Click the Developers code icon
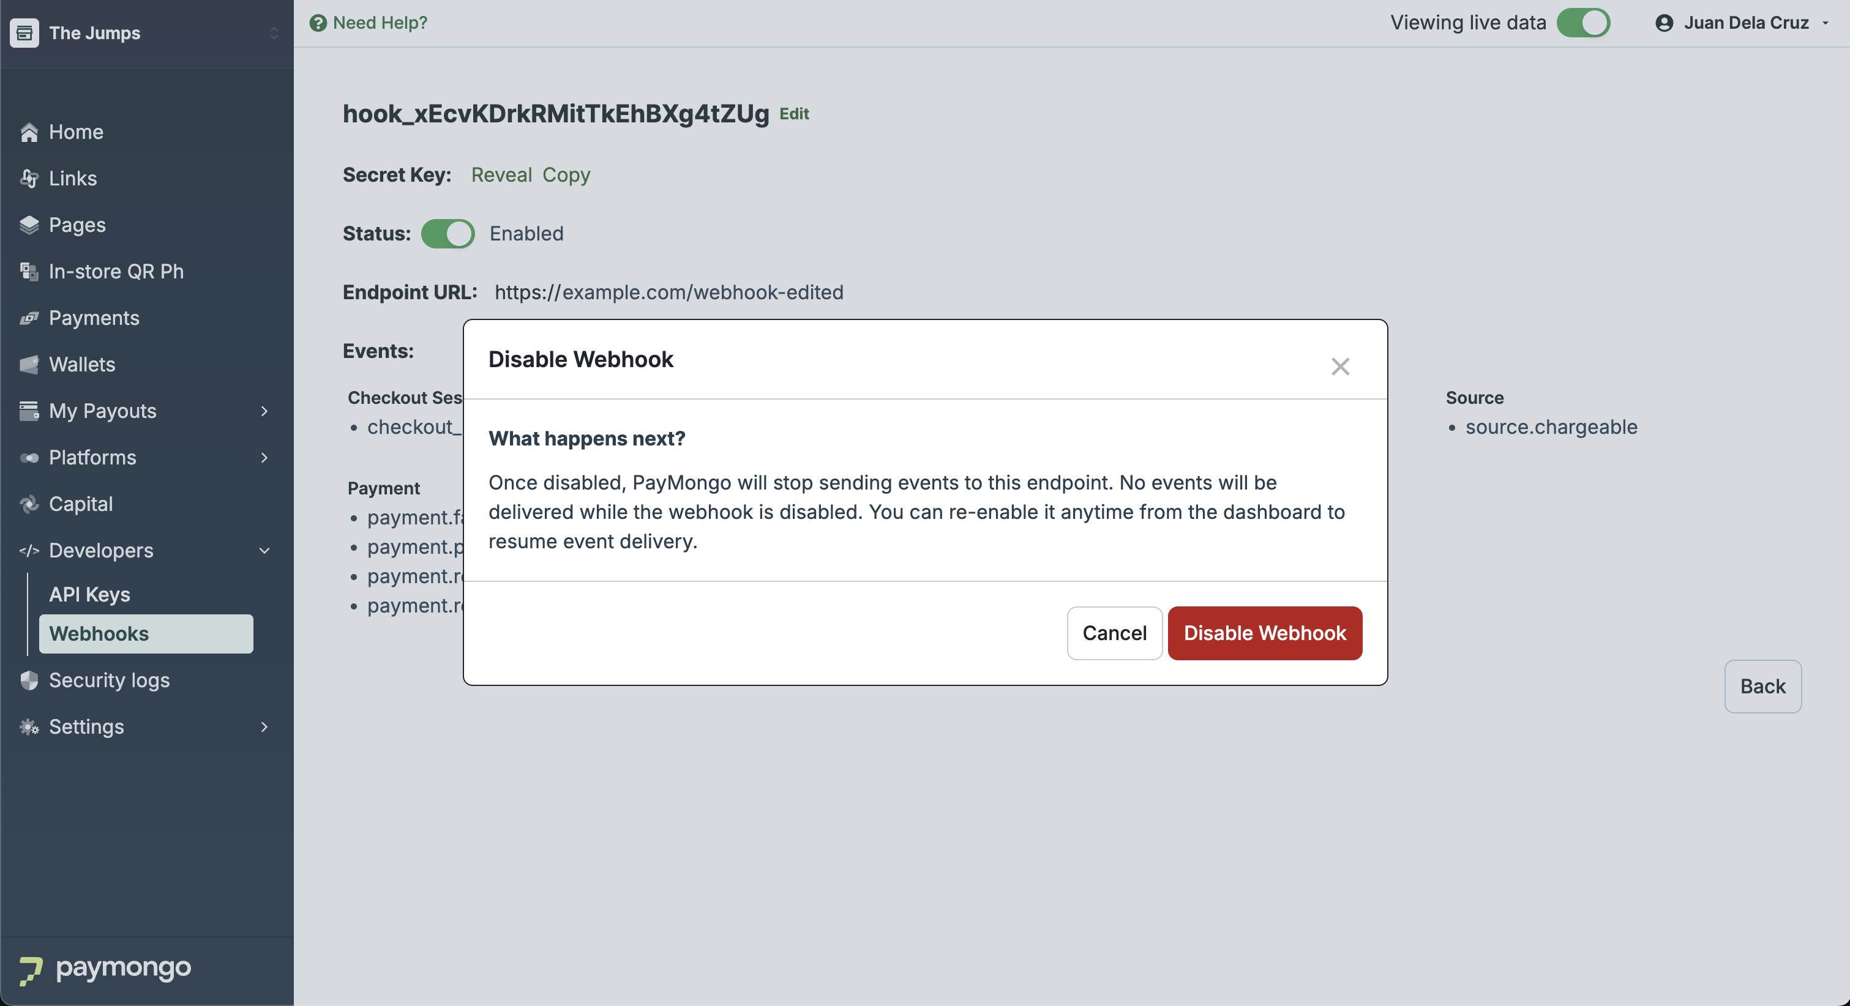This screenshot has height=1006, width=1850. [x=29, y=551]
